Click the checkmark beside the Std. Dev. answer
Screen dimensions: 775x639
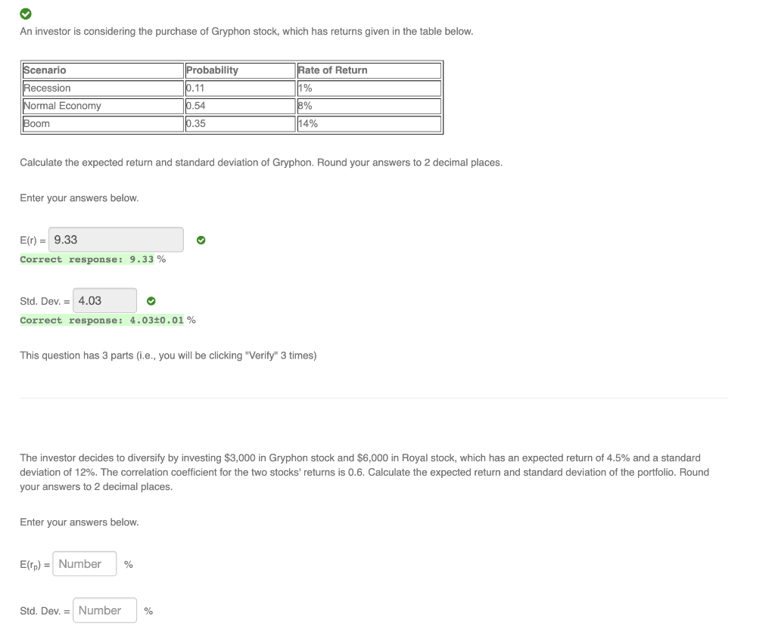[151, 301]
